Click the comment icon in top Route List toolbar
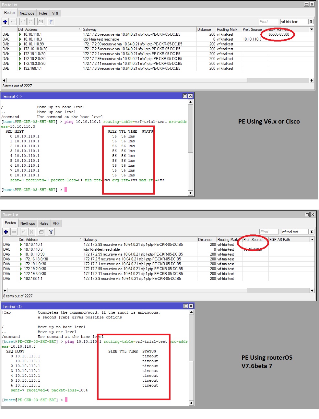 [x=41, y=22]
